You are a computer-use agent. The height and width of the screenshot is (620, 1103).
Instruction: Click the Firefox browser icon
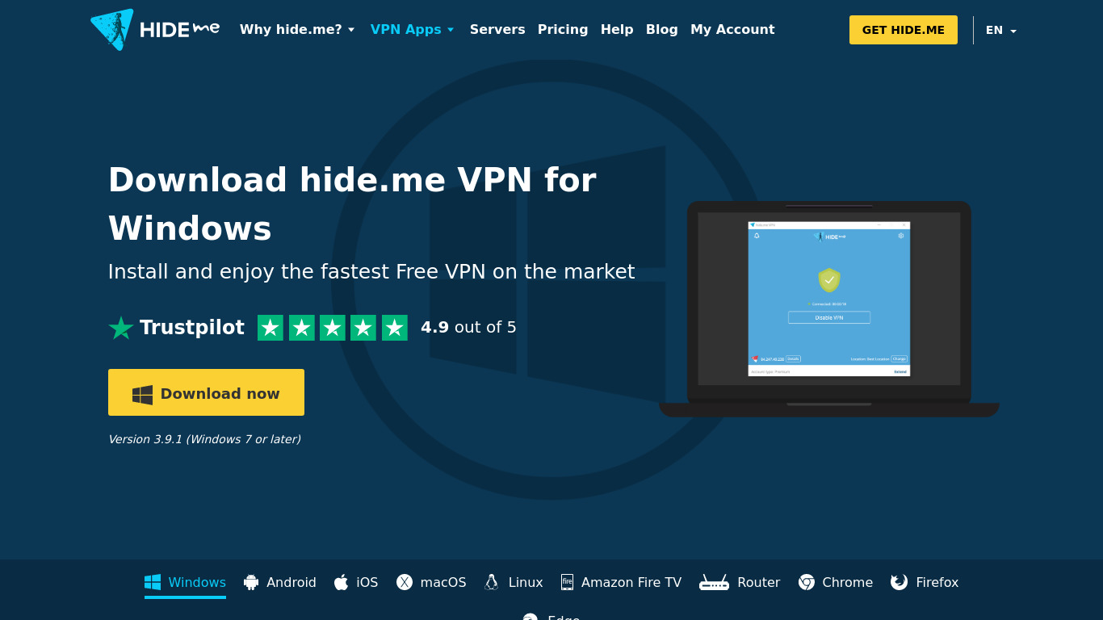click(899, 582)
